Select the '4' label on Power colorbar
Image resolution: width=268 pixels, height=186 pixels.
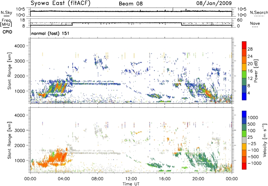click(249, 93)
